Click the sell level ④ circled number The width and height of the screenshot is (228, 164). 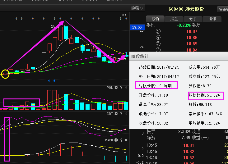(158, 38)
